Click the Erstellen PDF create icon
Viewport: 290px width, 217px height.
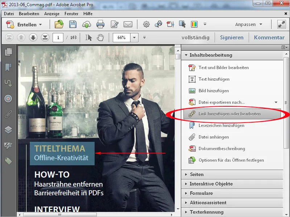[10, 24]
